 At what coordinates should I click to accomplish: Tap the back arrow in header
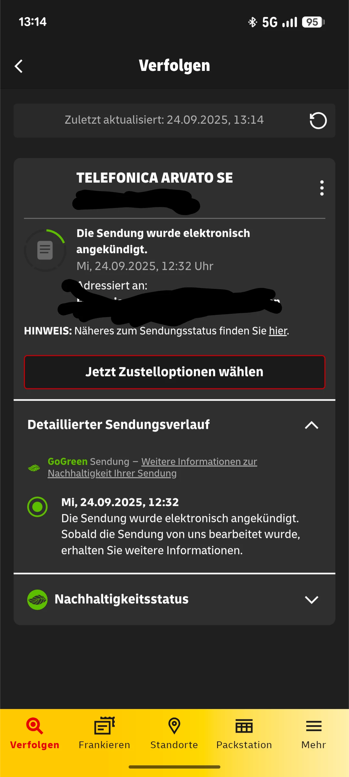click(19, 66)
